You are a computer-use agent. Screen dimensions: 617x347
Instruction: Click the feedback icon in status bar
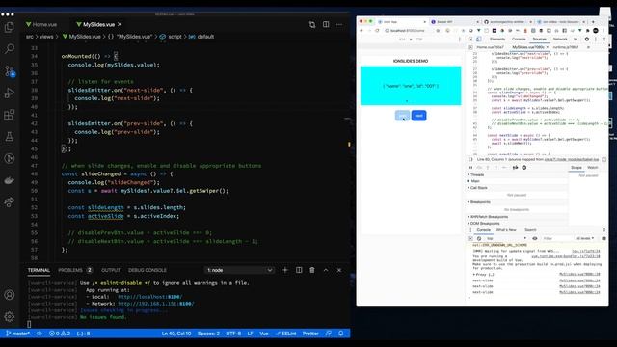coord(329,334)
